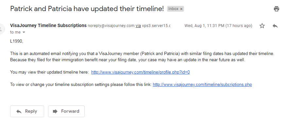Click the noreply@visajourney.com address

(x=111, y=26)
